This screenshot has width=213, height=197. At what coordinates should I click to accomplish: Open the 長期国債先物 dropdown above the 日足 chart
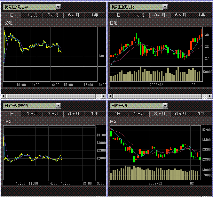coord(165,7)
